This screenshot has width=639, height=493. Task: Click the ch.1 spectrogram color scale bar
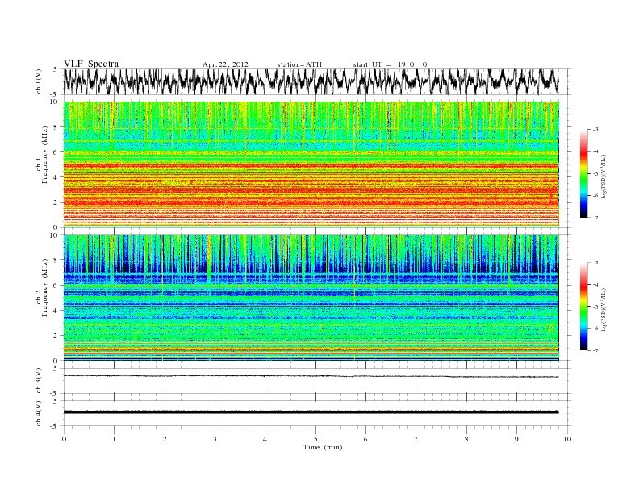[x=584, y=173]
